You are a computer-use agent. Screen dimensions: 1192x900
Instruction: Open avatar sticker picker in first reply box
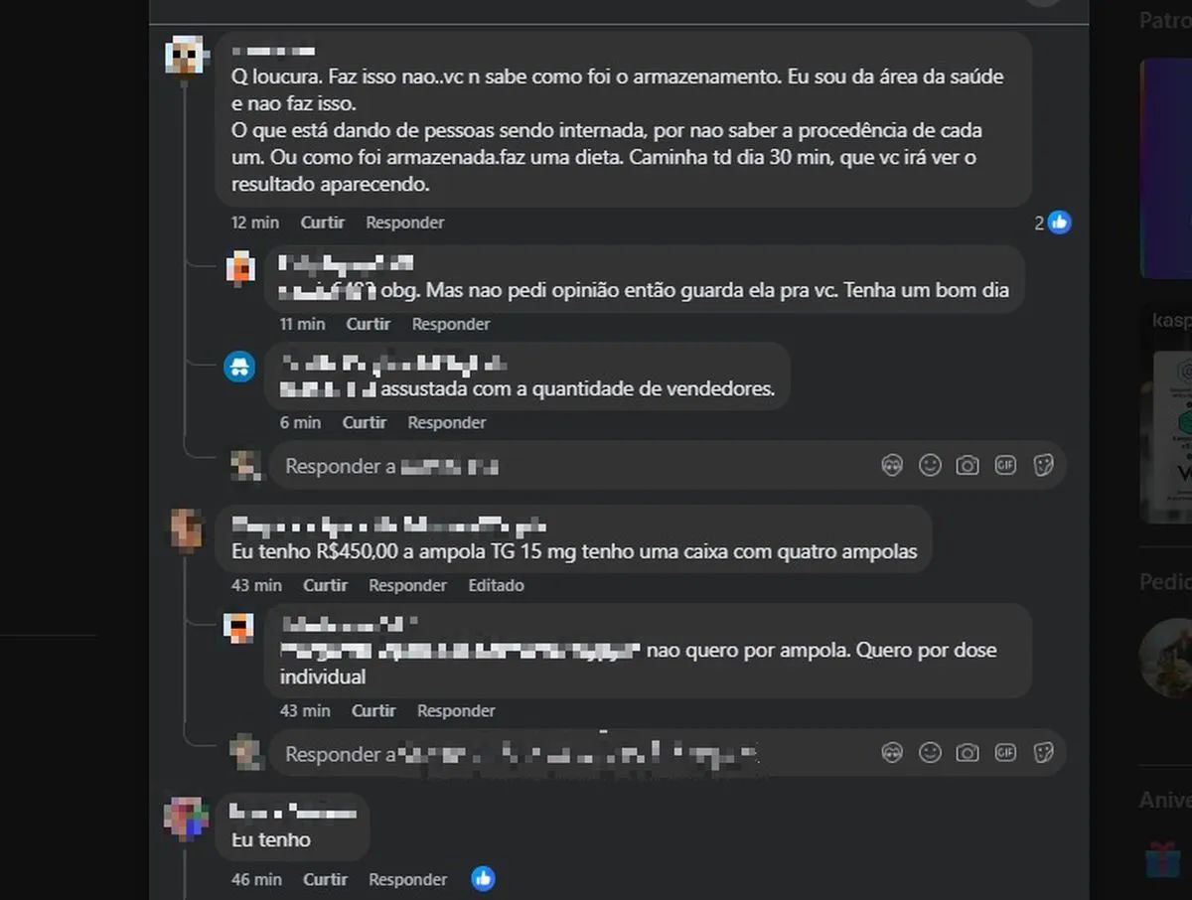pos(892,465)
